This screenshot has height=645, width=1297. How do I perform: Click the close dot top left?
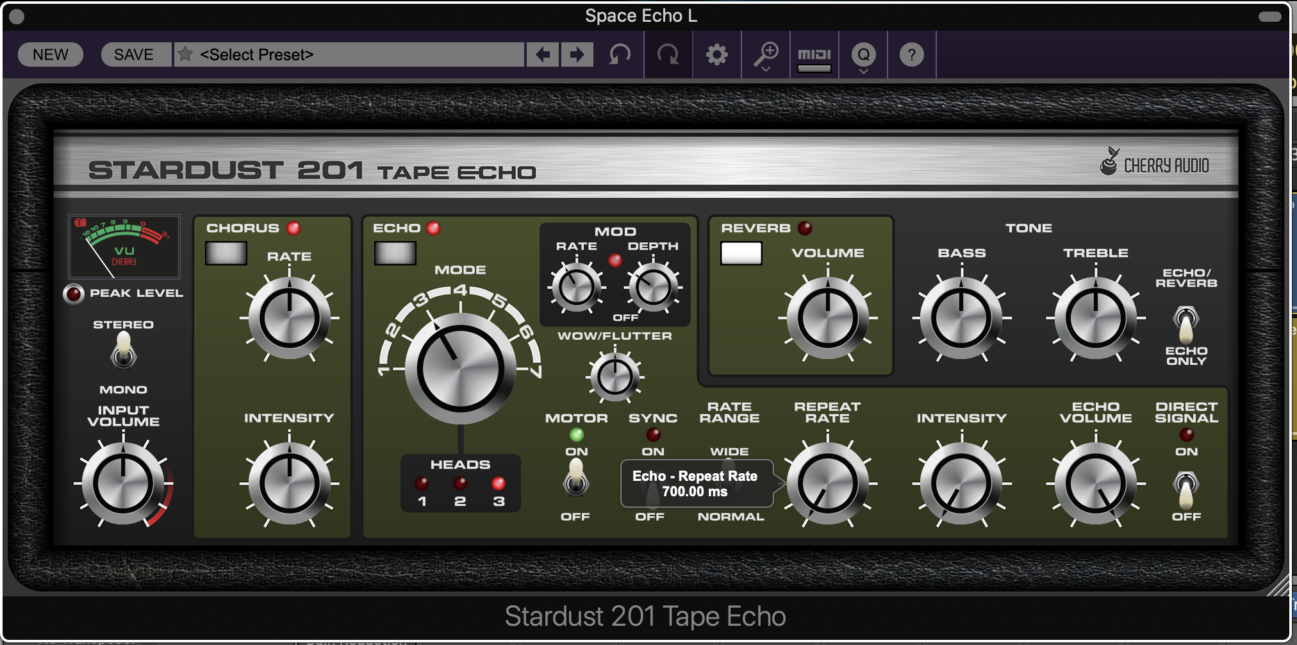pos(17,17)
